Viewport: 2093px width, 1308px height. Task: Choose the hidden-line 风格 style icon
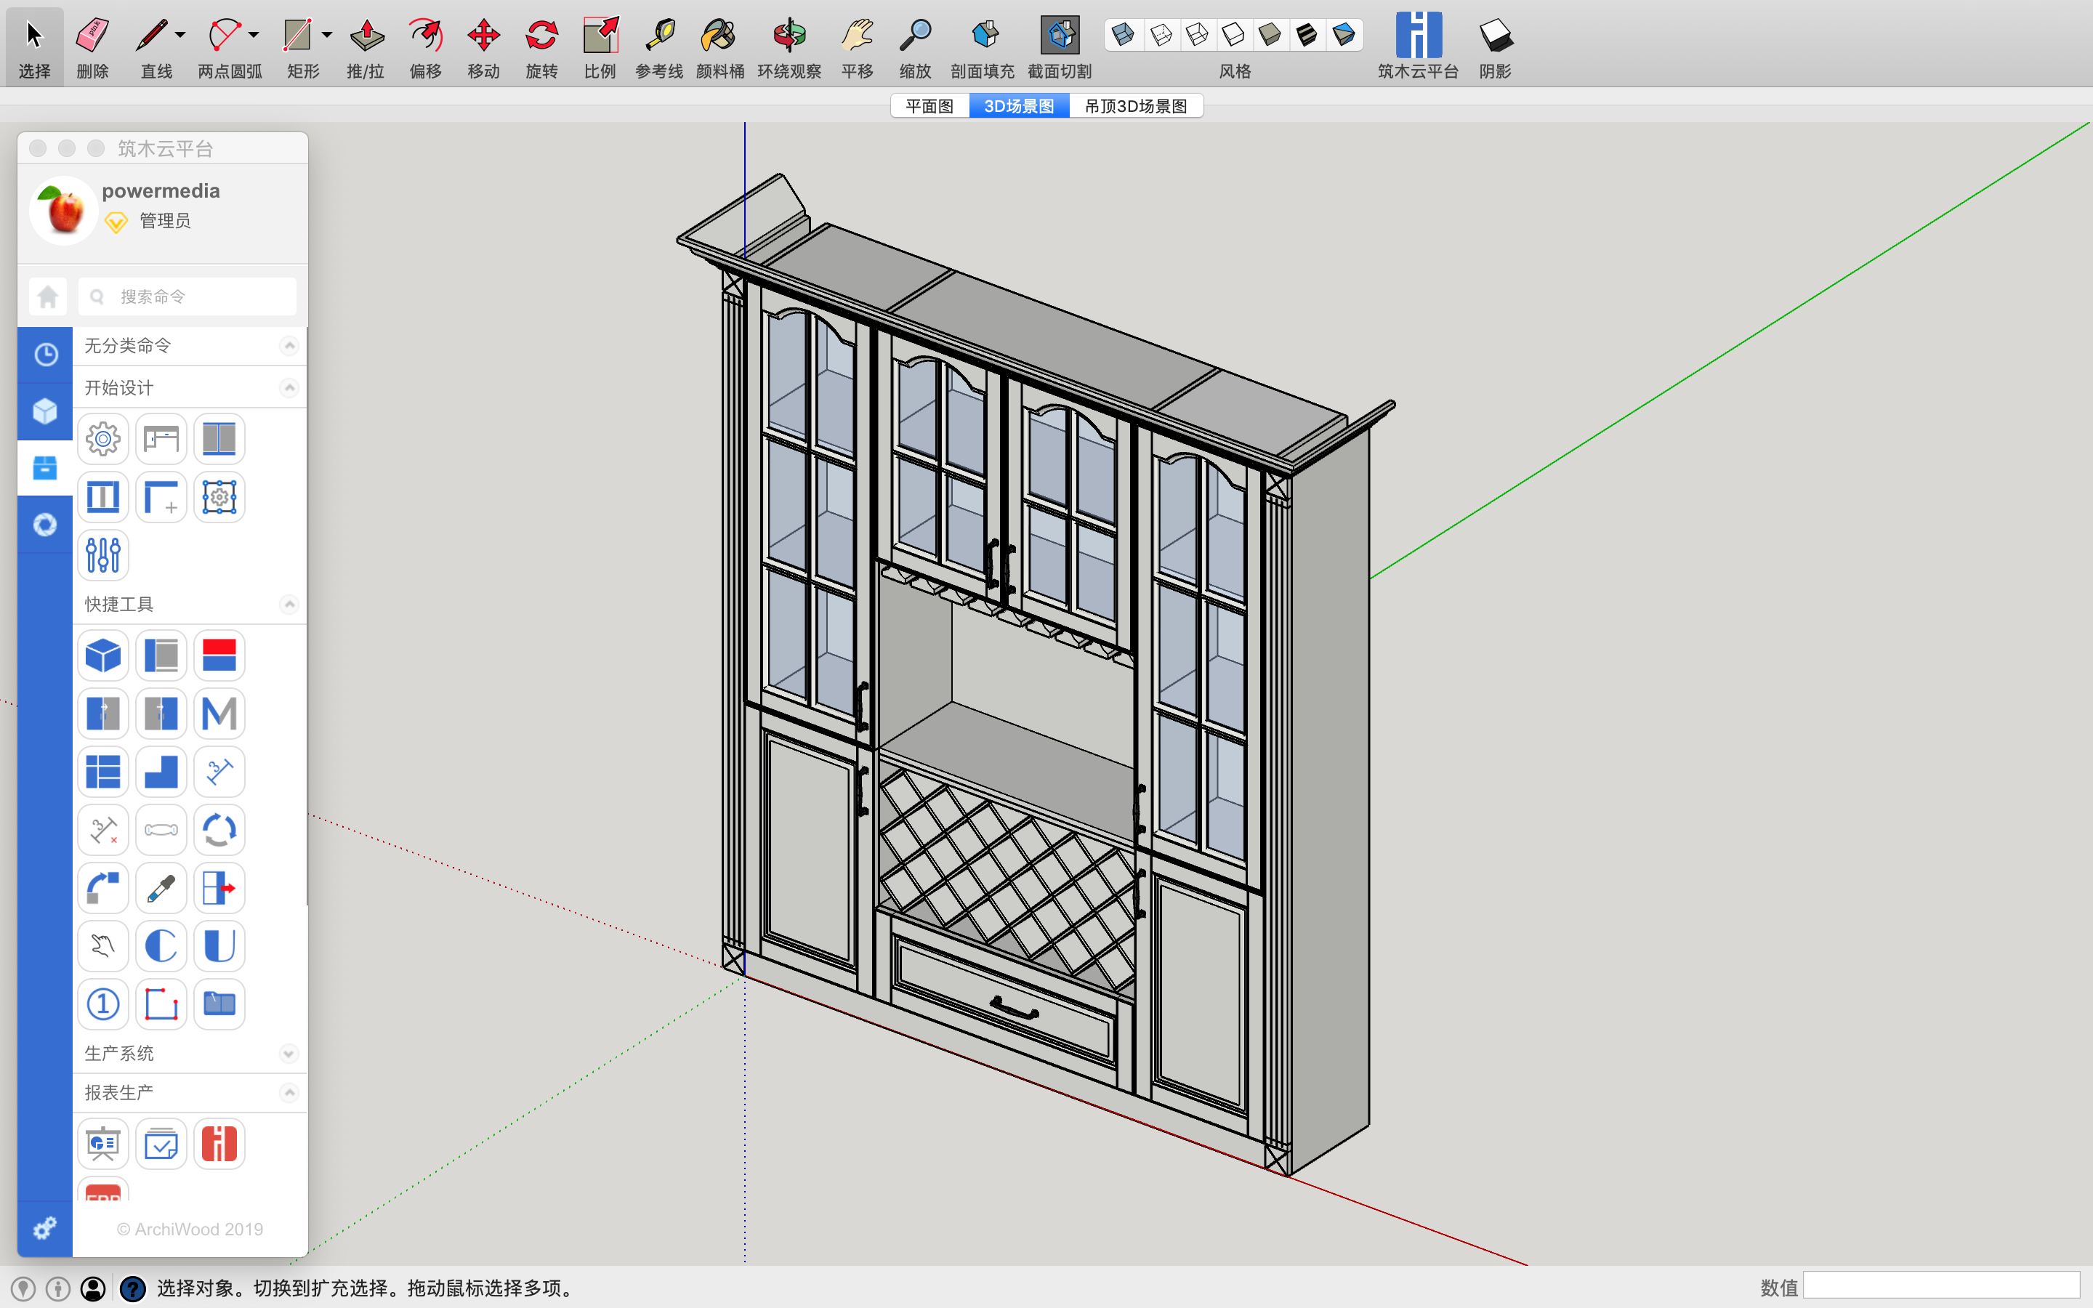point(1234,35)
